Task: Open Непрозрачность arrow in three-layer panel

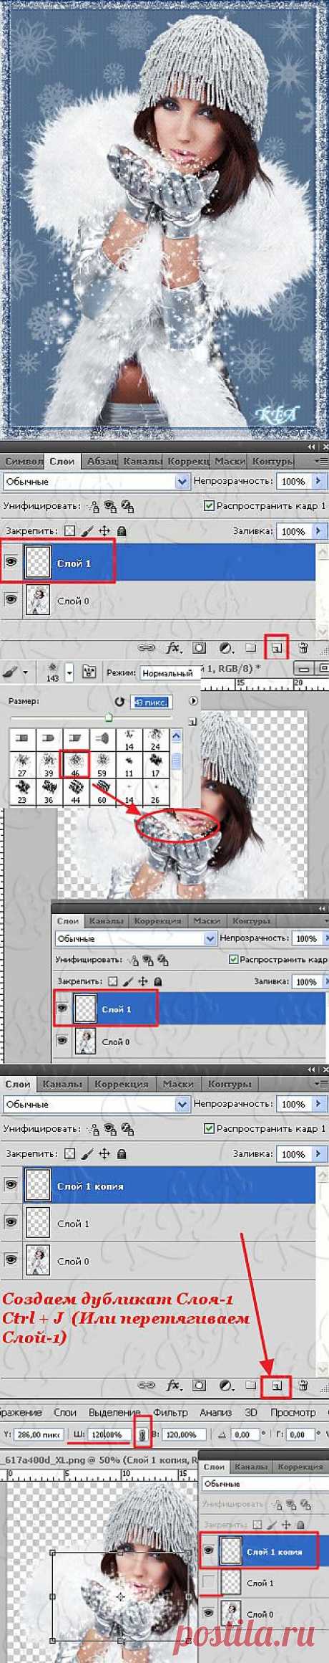Action: tap(318, 1104)
